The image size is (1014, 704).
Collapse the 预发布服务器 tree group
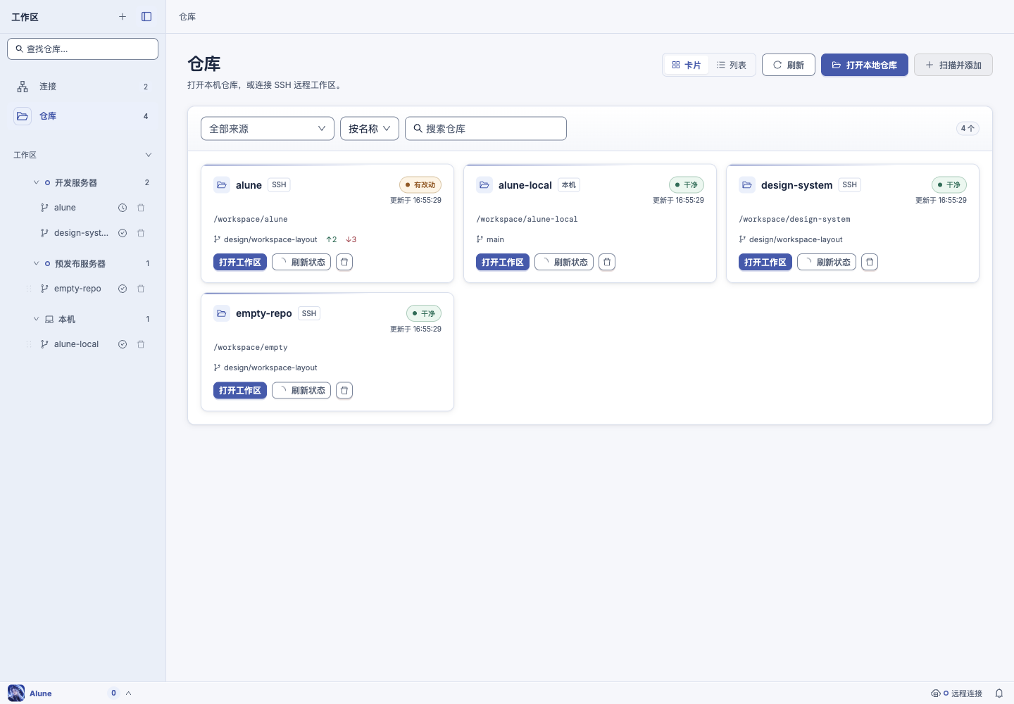click(37, 263)
